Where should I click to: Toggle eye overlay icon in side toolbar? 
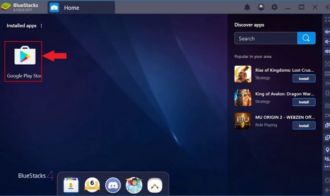tap(327, 84)
